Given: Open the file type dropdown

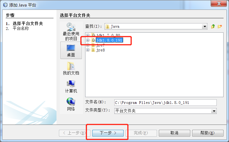Looking at the screenshot, I should click(214, 111).
